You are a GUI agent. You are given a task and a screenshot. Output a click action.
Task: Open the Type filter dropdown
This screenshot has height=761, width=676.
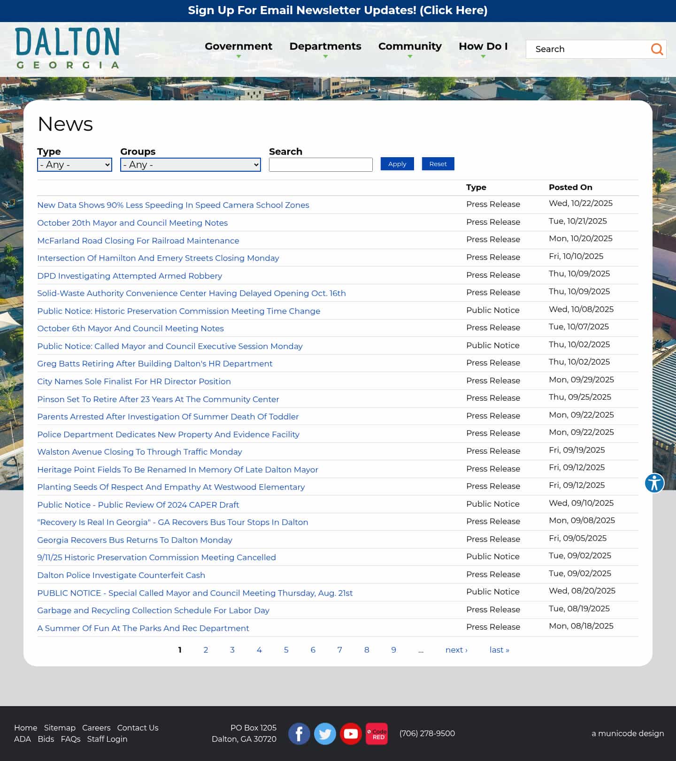coord(75,165)
